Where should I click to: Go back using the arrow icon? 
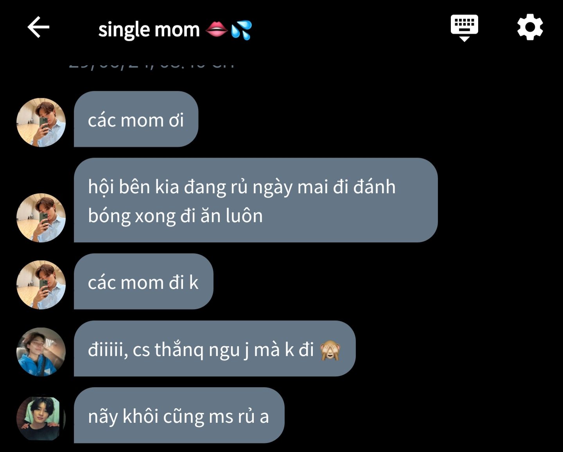[x=38, y=27]
